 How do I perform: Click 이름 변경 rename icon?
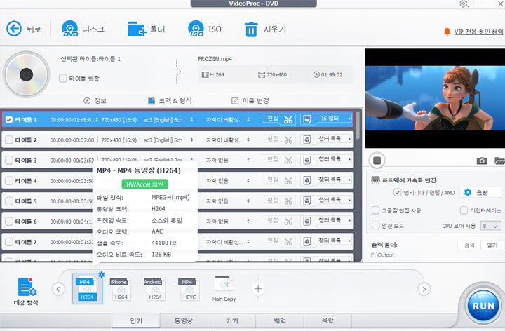point(235,101)
